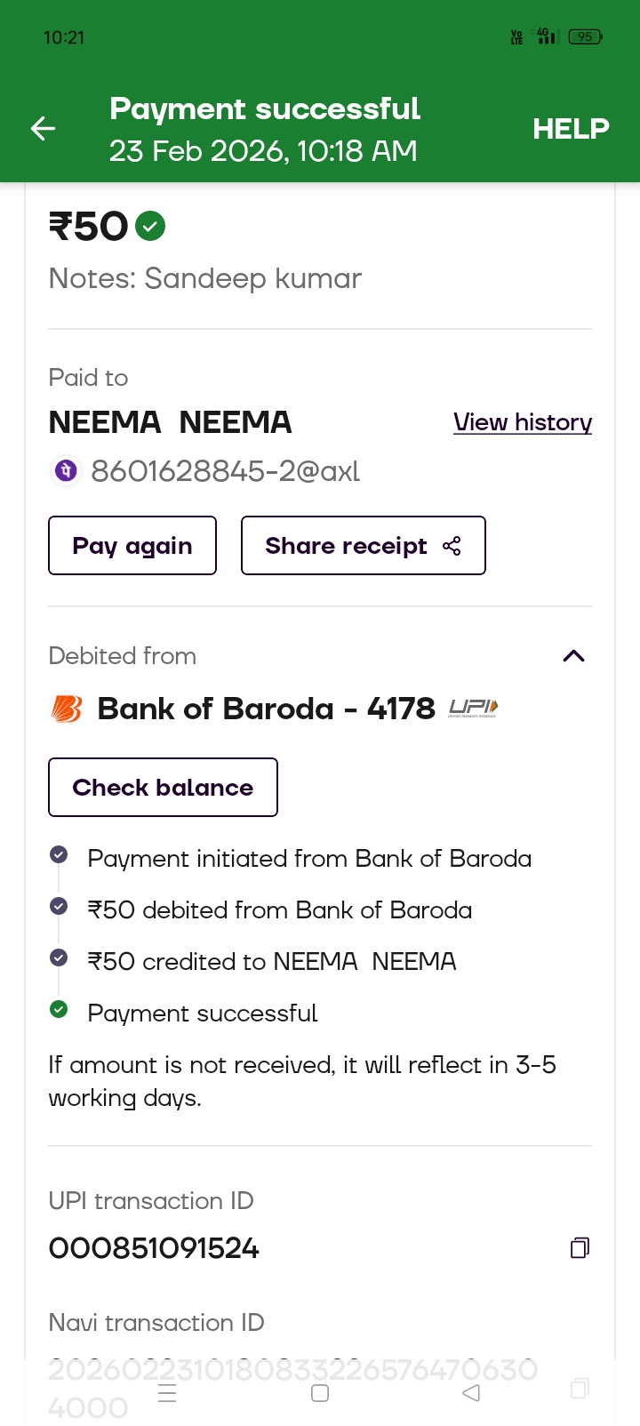Tap the back arrow in header
Screen dimensions: 640x1426
pos(43,129)
